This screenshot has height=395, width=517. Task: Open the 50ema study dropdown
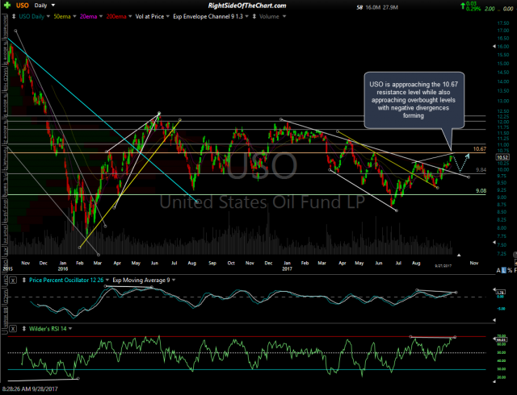[74, 16]
